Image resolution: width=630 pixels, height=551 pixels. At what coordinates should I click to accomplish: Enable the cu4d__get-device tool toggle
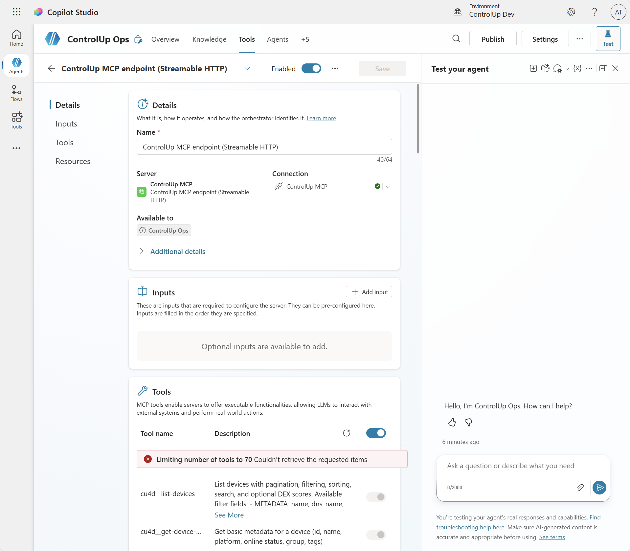[376, 535]
